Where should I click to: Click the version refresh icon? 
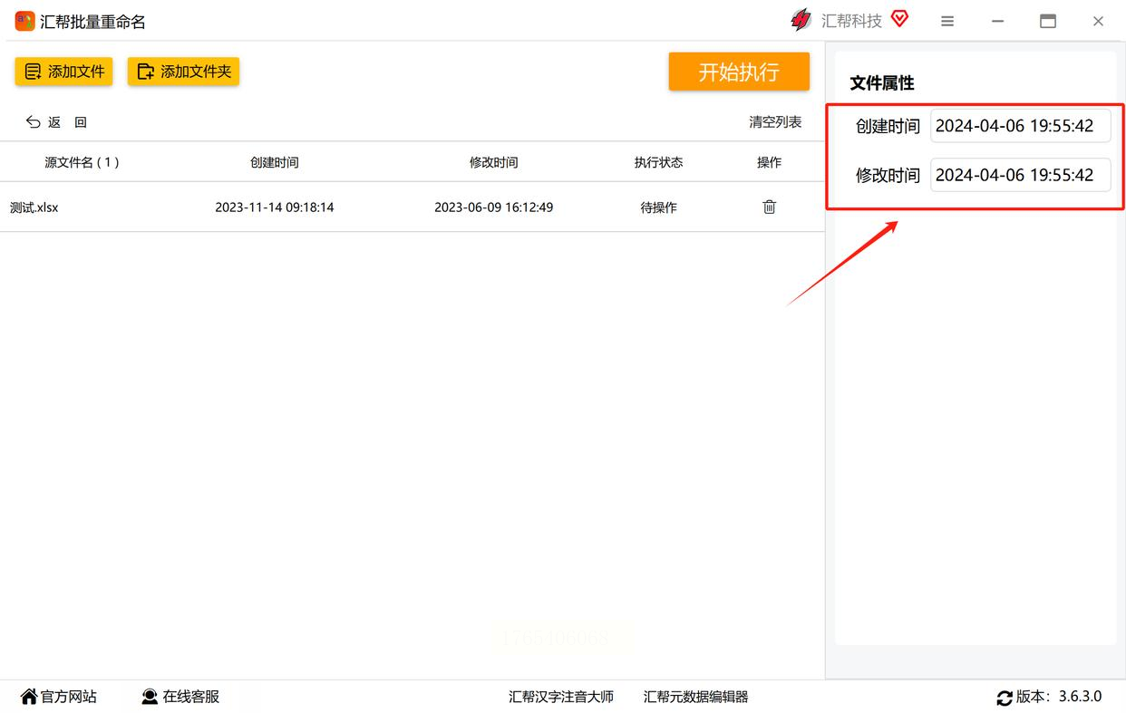1004,698
